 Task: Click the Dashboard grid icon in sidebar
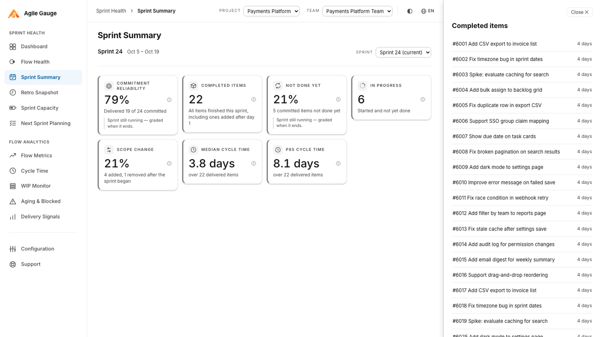(13, 47)
